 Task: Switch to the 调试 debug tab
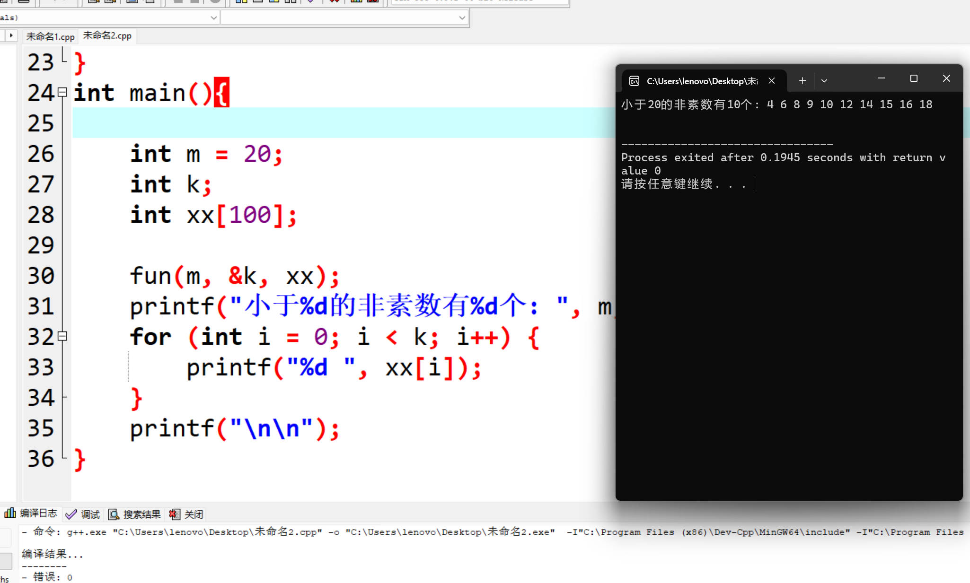(x=83, y=514)
